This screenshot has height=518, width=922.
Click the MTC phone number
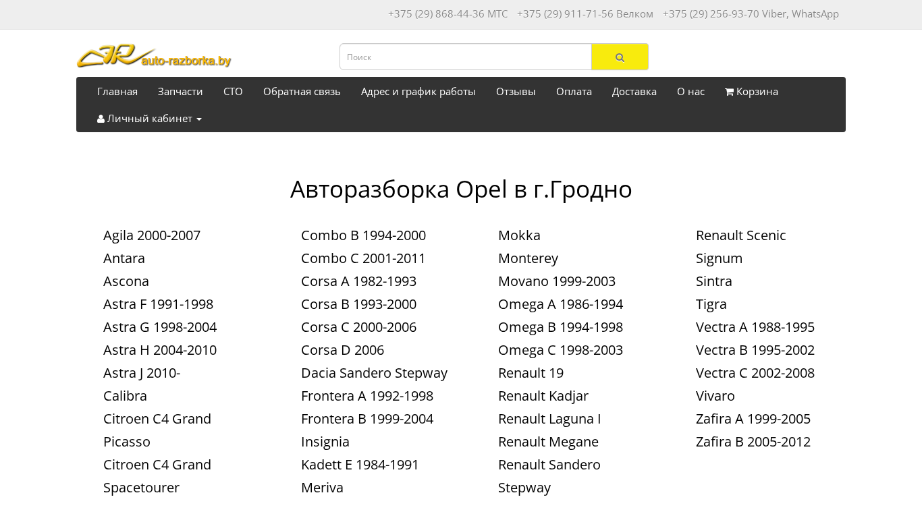tap(448, 14)
